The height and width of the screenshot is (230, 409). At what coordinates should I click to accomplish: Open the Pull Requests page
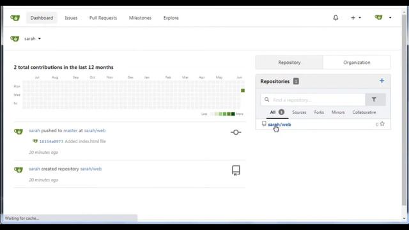103,18
